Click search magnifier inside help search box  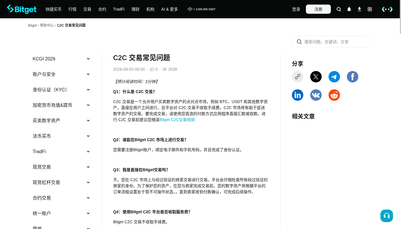(x=299, y=42)
